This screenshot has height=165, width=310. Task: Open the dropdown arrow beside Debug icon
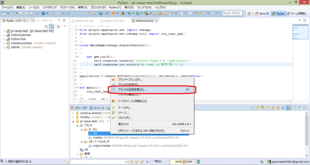click(133, 14)
